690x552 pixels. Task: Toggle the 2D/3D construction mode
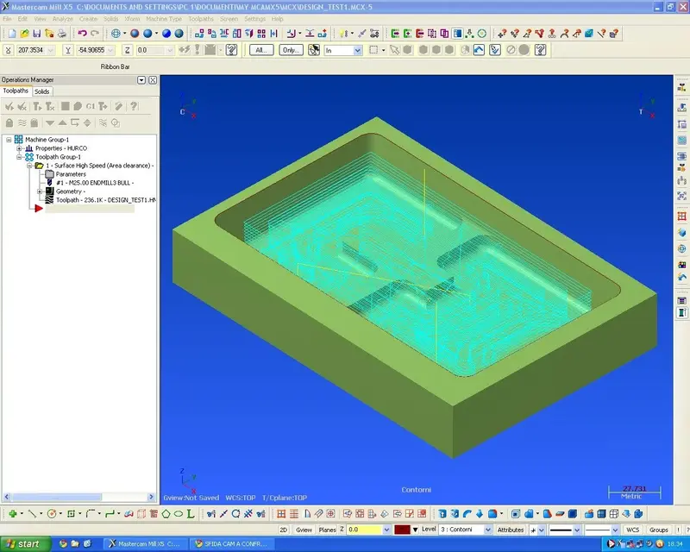coord(284,530)
